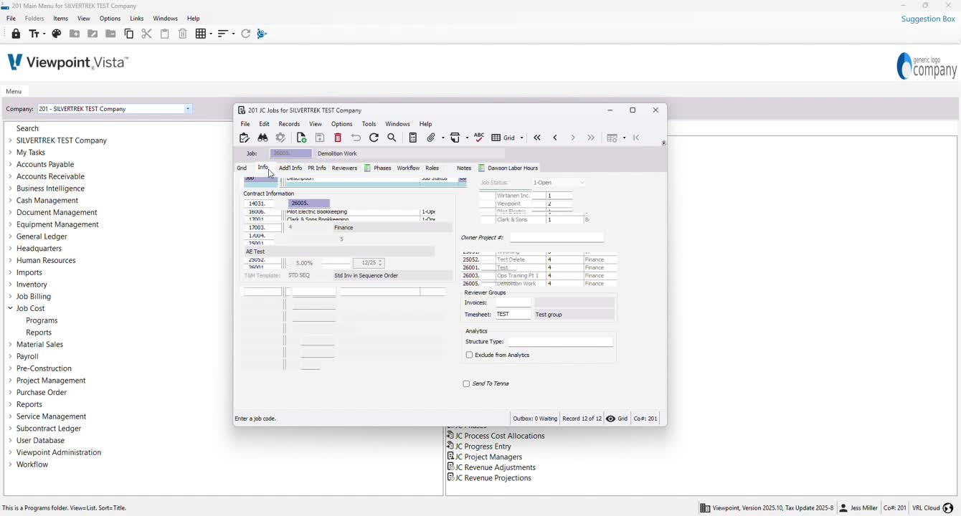Click the lock icon in main toolbar
The height and width of the screenshot is (516, 961).
pos(16,34)
